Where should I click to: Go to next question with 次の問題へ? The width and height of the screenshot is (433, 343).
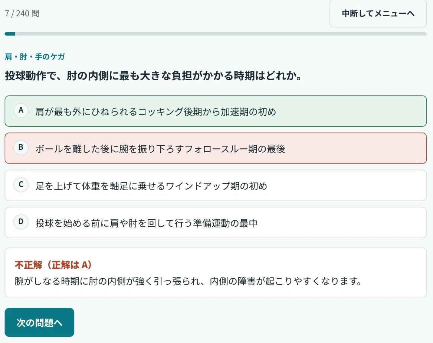coord(39,322)
